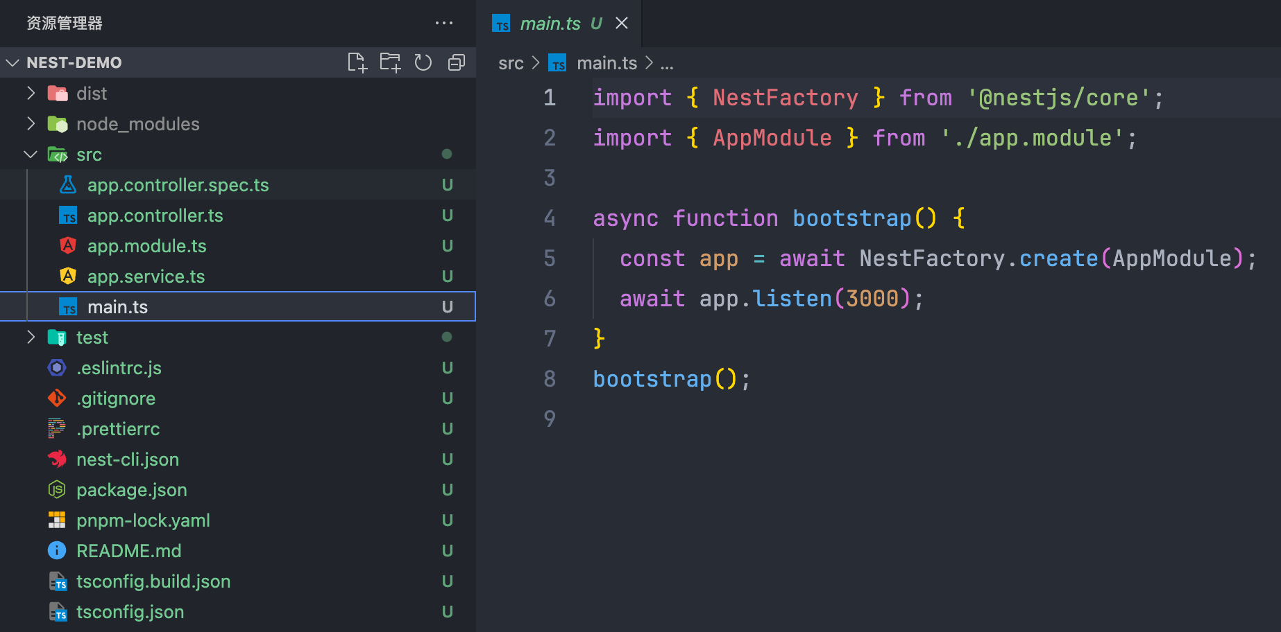Click the info icon of README.md
Viewport: 1281px width, 632px height.
[x=57, y=550]
